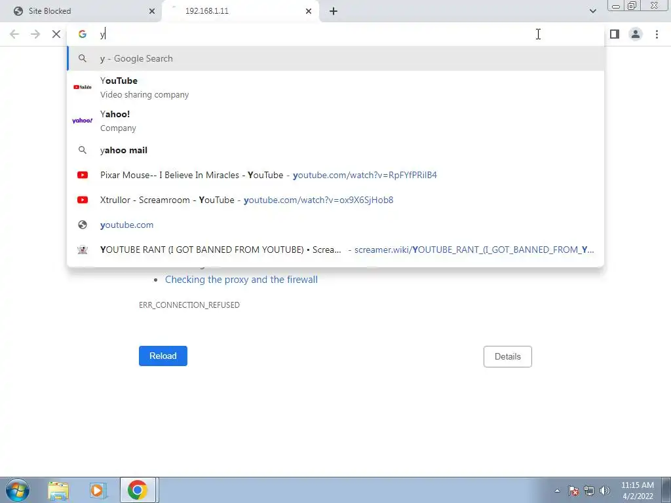Click the globe icon beside youtube.com
Viewport: 671px width, 503px height.
point(82,225)
